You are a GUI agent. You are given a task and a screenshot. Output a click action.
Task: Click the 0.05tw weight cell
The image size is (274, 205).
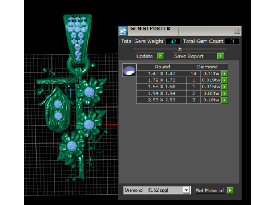(211, 93)
